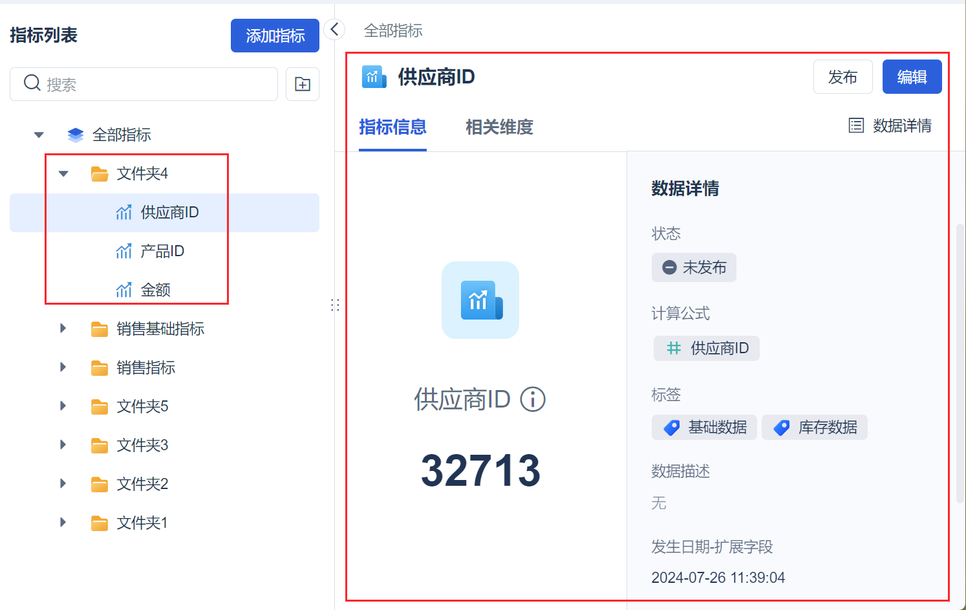The image size is (966, 610).
Task: Click the panel resize drag handle dots
Action: 335,305
